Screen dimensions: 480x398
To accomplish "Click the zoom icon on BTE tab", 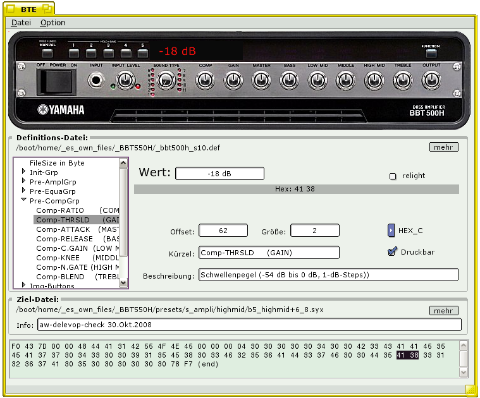I will [x=47, y=9].
